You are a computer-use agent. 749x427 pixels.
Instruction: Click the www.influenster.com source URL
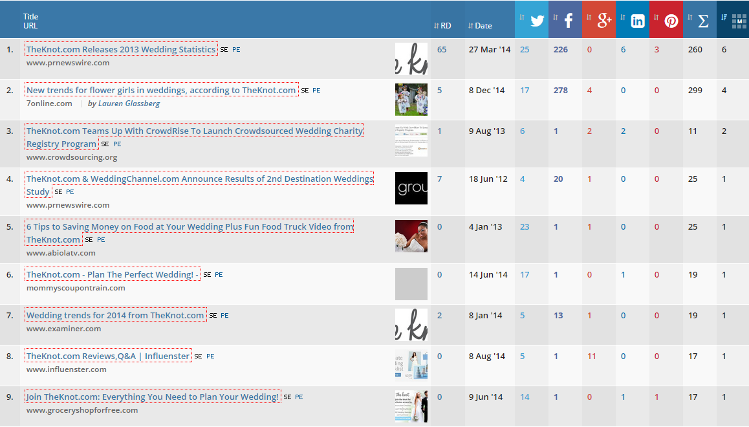(x=67, y=369)
